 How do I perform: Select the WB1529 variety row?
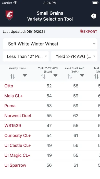pos(50,126)
